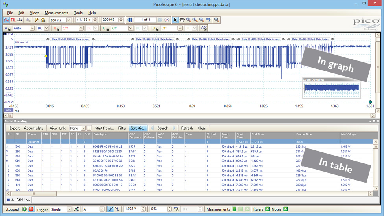Select the Hand pan tool
Viewport: 384px width, 216px height.
pos(182,20)
